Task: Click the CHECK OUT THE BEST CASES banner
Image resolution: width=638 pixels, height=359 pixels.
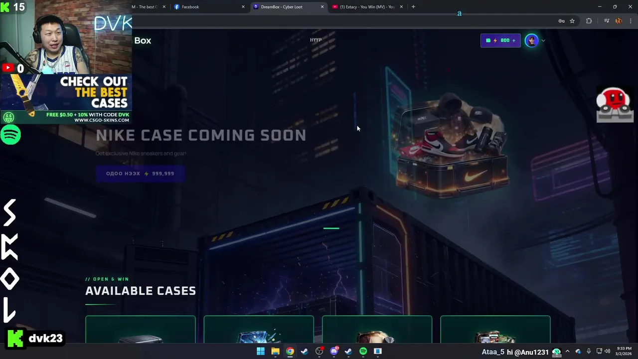Action: click(66, 99)
